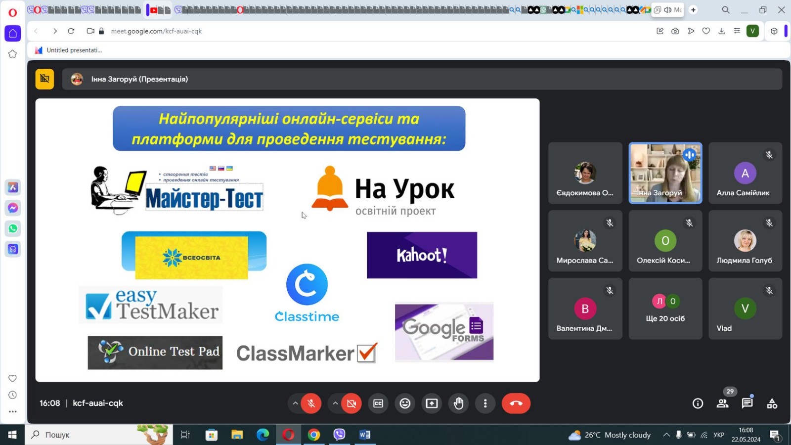Toggle raise hand

coord(459,403)
